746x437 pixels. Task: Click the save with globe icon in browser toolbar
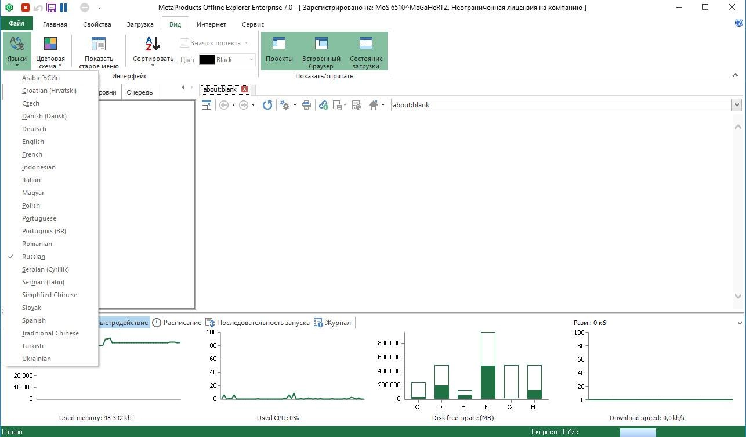pyautogui.click(x=356, y=105)
